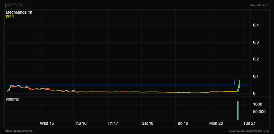Click the 0 price axis label
The width and height of the screenshot is (274, 134).
tap(254, 94)
